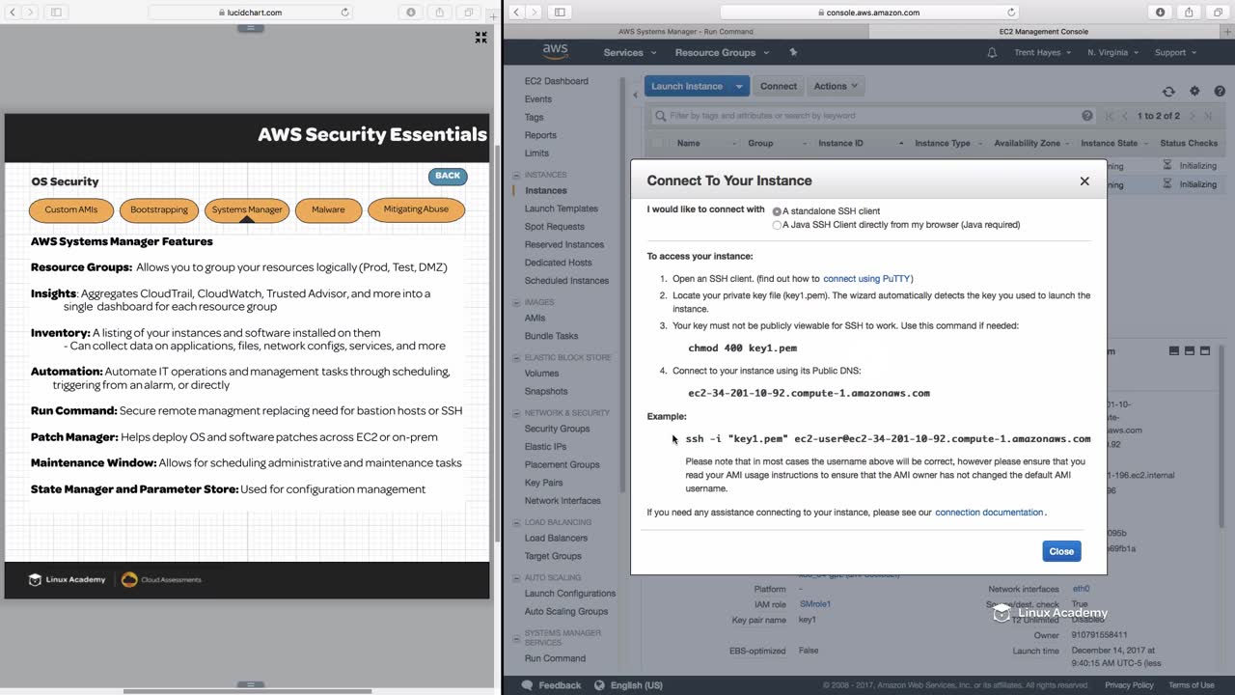1235x695 pixels.
Task: Close the Connect To Your Instance dialog with X
Action: (x=1084, y=181)
